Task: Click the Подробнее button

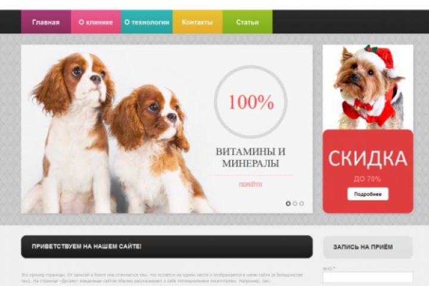Action: click(x=368, y=194)
